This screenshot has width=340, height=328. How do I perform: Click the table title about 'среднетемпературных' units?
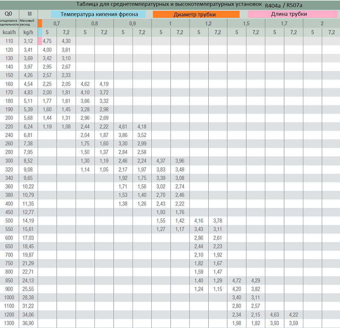[169, 4]
